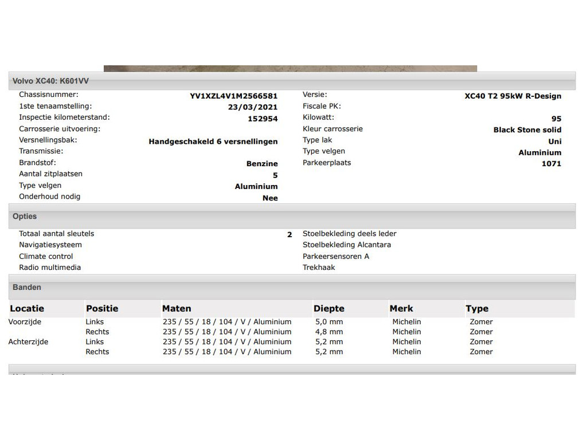Click the tyre depth 4,8 mm

(x=329, y=332)
